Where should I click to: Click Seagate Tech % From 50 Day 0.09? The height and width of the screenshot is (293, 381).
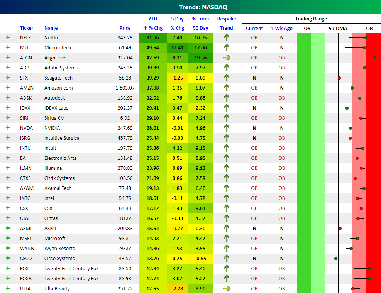point(200,78)
